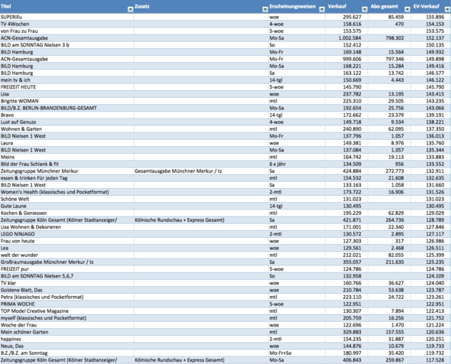Viewport: 451px width, 364px height.
Task: Click the Lea title cell
Action: tap(67, 248)
